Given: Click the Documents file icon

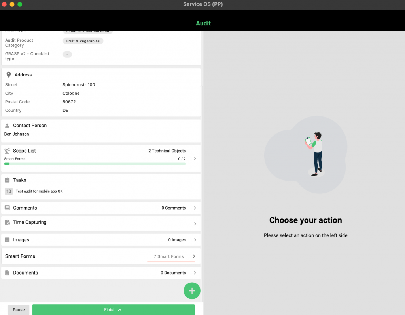Looking at the screenshot, I should point(7,273).
